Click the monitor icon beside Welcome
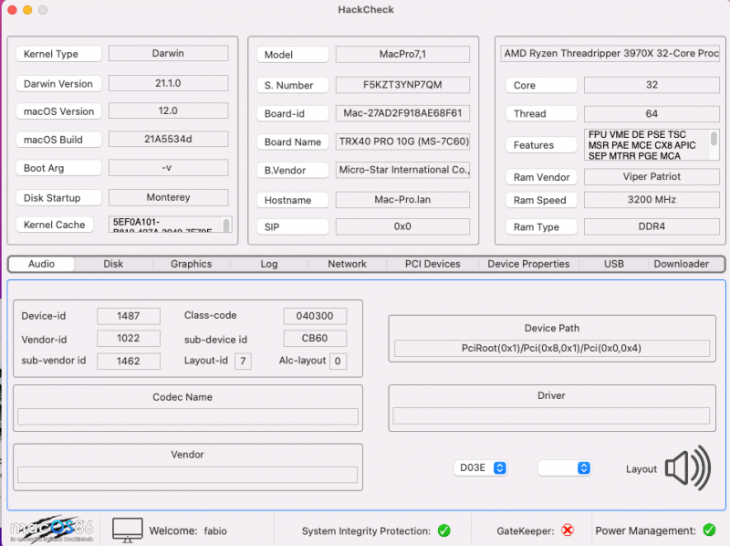The height and width of the screenshot is (546, 730). pyautogui.click(x=128, y=530)
